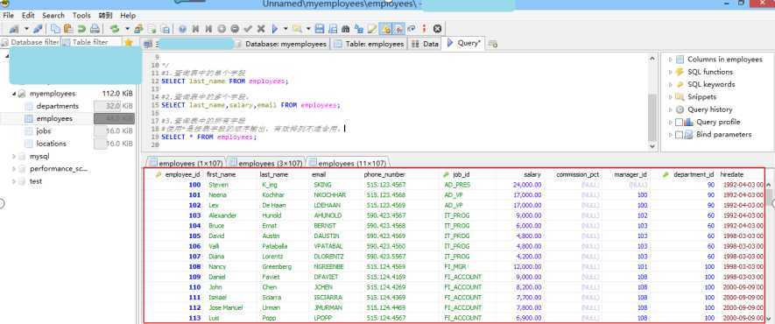775x324 pixels.
Task: Click the paste clipboard icon
Action: (x=68, y=29)
